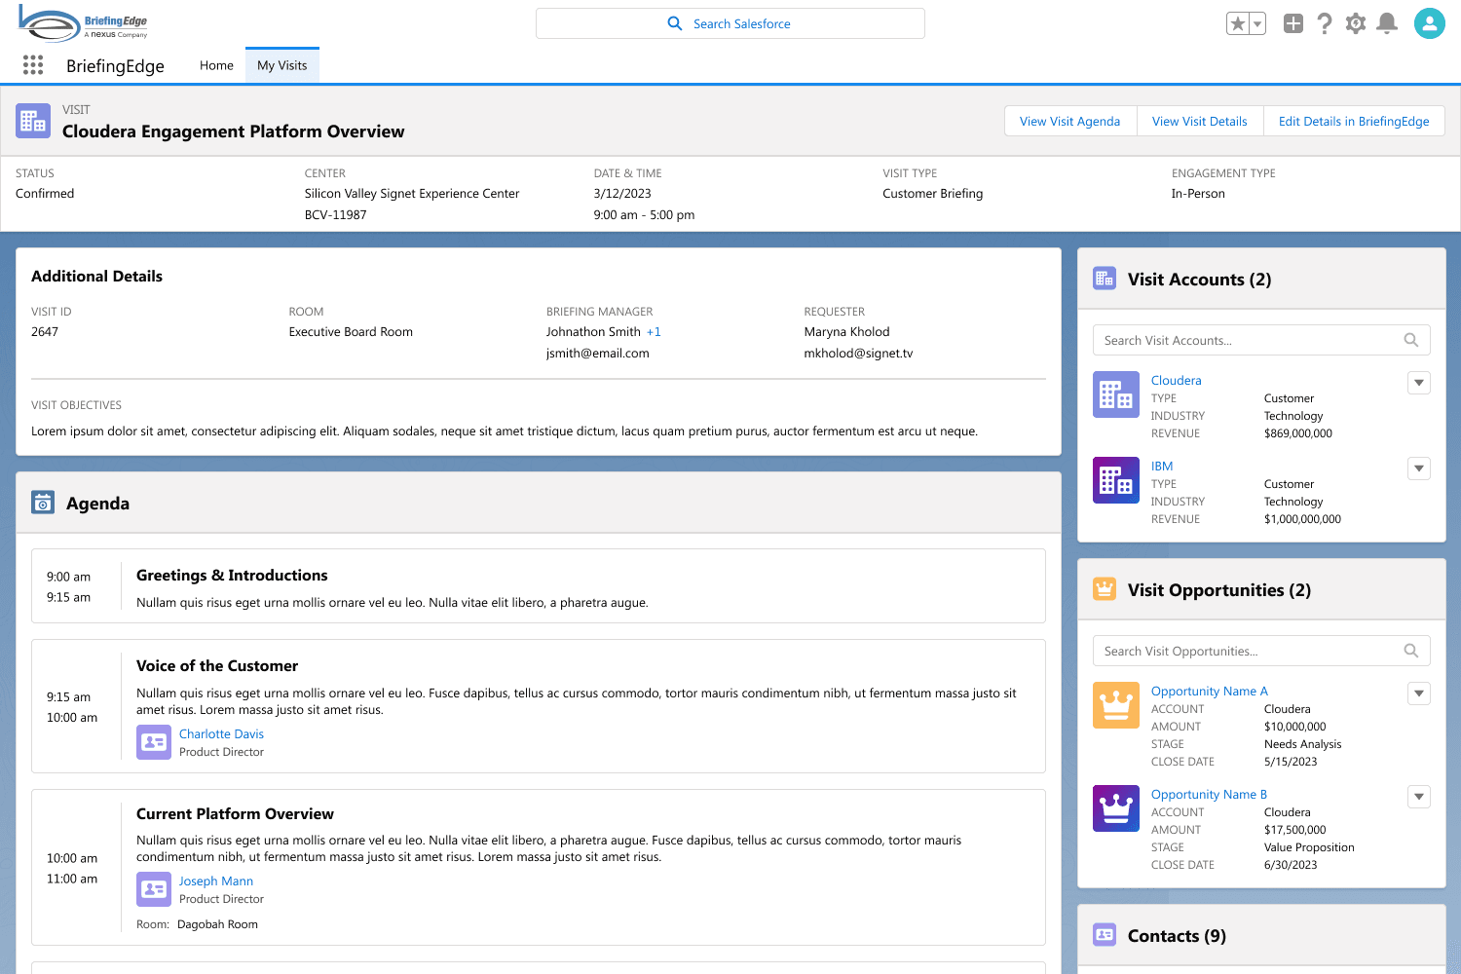Click the jsmith@email.com address

tap(598, 354)
